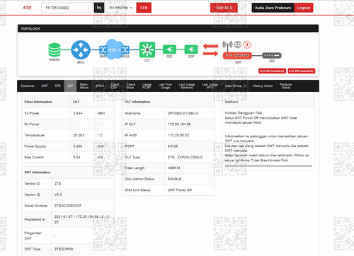Select the Fiber Length value 4906 M
The height and width of the screenshot is (256, 354).
click(x=173, y=168)
